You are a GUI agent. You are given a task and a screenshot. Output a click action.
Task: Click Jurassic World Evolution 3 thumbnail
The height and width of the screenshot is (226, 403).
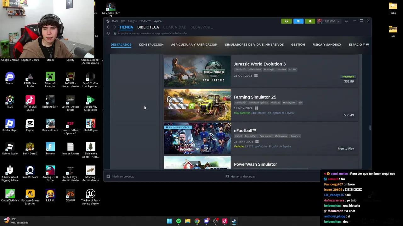(197, 71)
